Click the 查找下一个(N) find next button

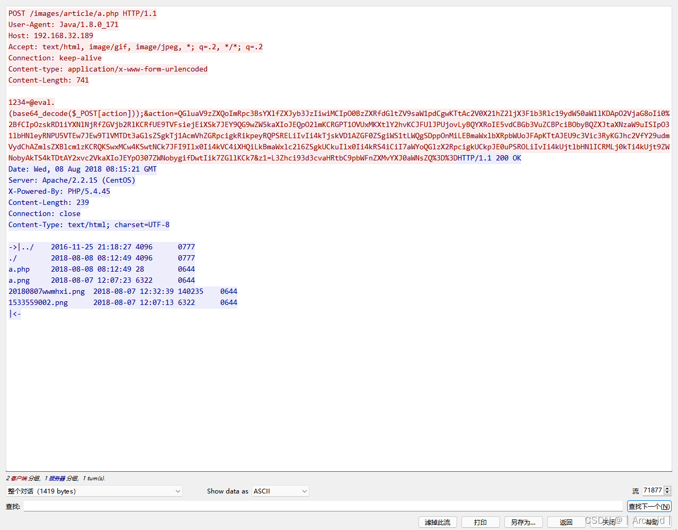649,507
